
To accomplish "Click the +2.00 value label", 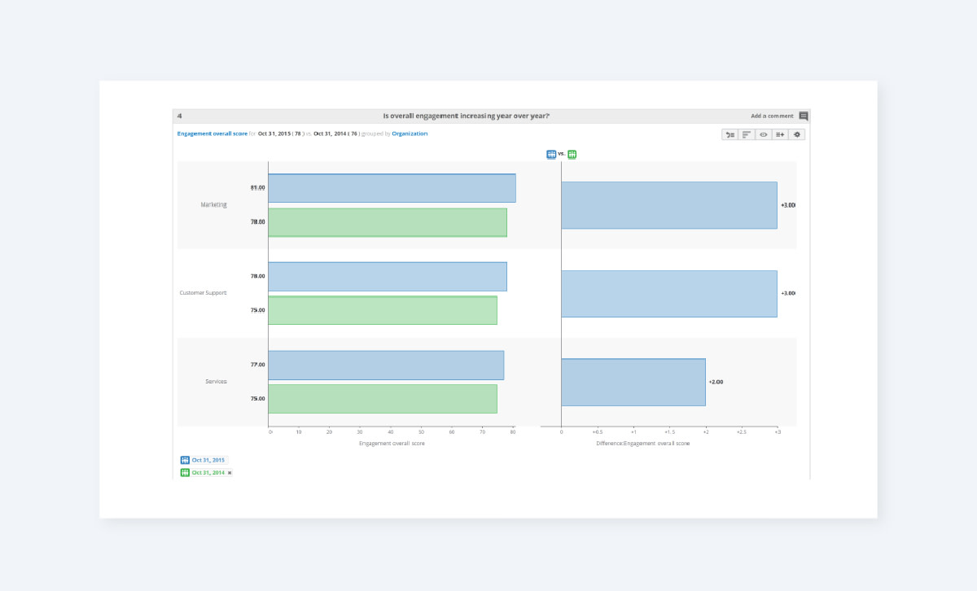I will tap(716, 382).
